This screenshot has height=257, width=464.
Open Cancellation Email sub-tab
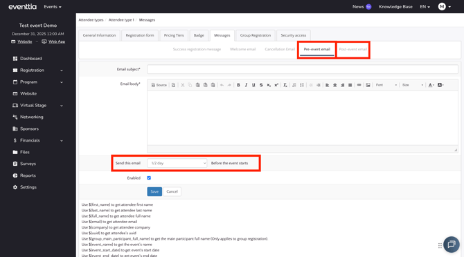tap(280, 49)
